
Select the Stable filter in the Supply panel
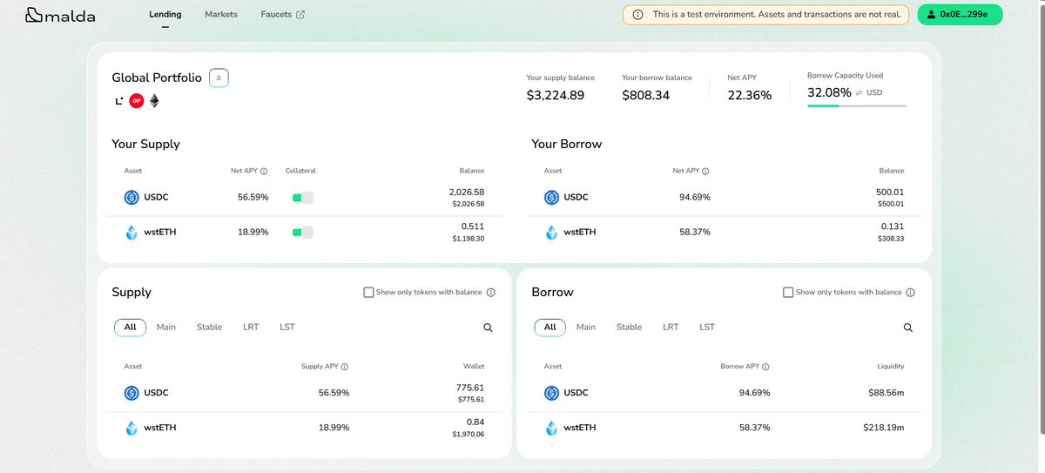click(x=209, y=328)
